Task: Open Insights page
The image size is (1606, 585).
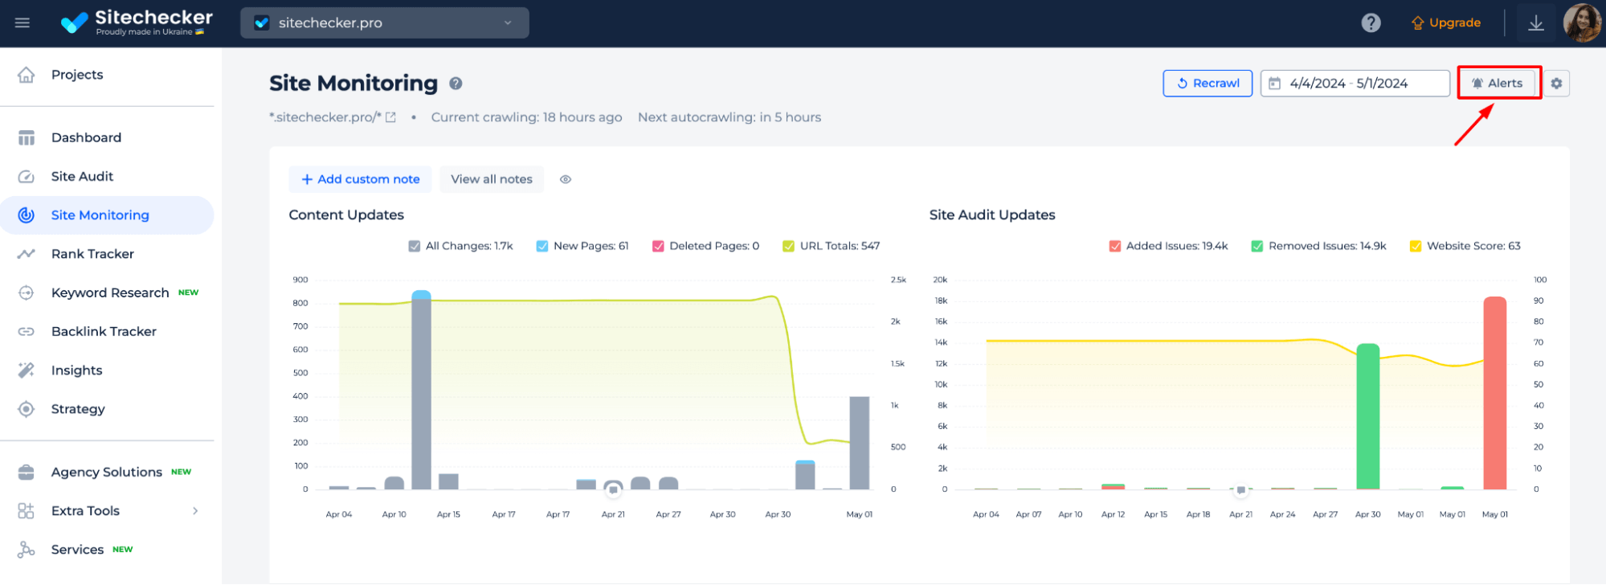Action: tap(76, 370)
